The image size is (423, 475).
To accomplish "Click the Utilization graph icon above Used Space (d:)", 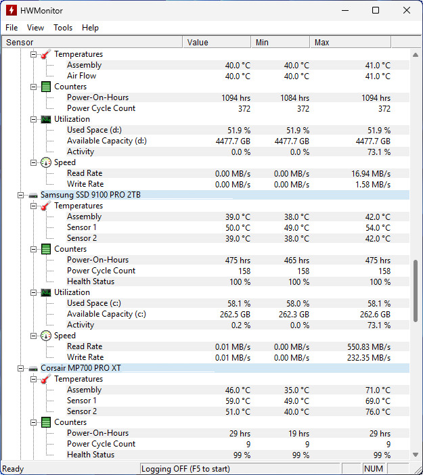I will click(46, 119).
